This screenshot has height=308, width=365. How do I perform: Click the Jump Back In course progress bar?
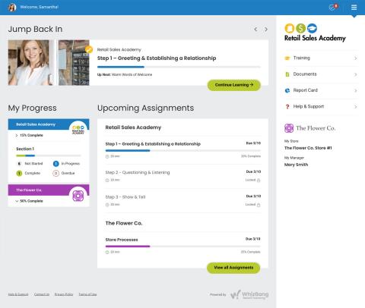coord(179,68)
